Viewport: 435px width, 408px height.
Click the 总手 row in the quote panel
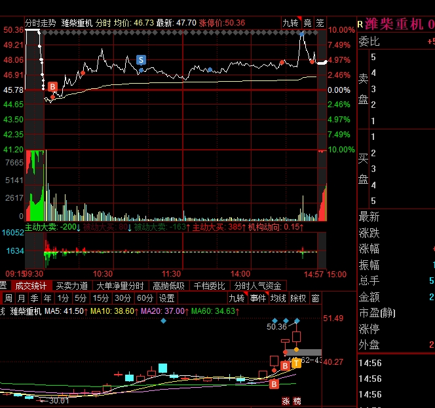tap(396, 280)
